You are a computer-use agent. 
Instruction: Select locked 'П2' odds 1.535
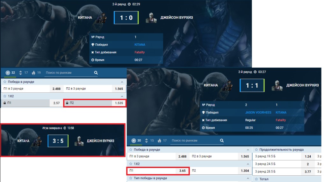(95, 103)
